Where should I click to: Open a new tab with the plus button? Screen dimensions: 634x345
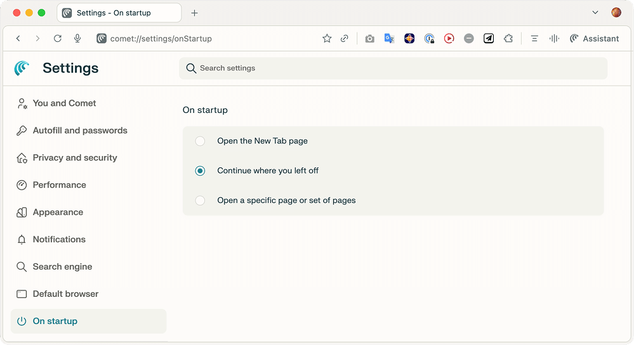click(x=194, y=13)
